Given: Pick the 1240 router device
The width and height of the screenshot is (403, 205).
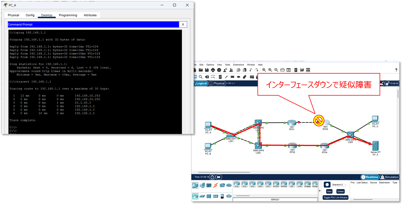Looking at the screenshot, I should tap(300, 184).
